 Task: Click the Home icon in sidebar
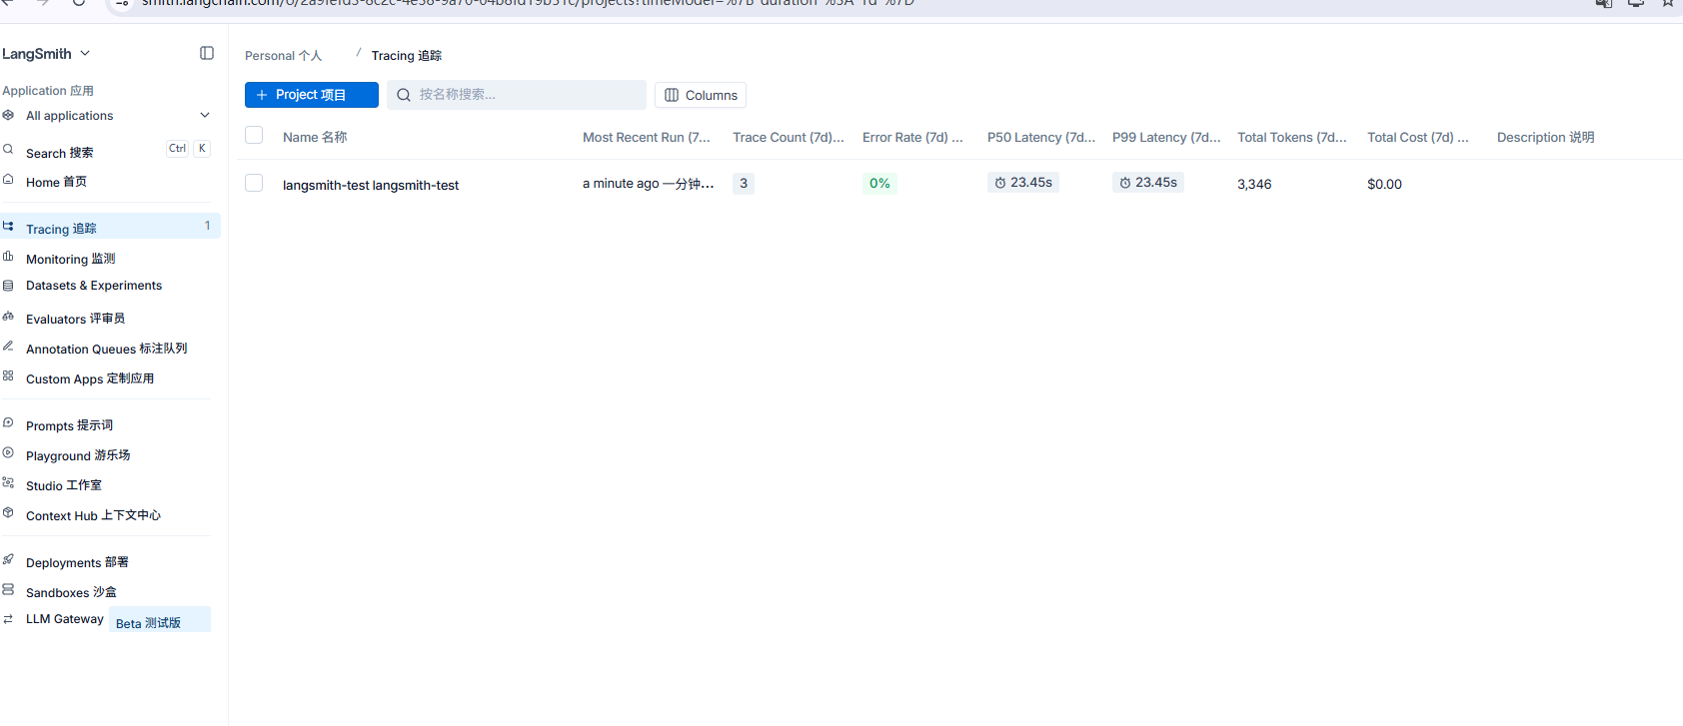pos(8,180)
